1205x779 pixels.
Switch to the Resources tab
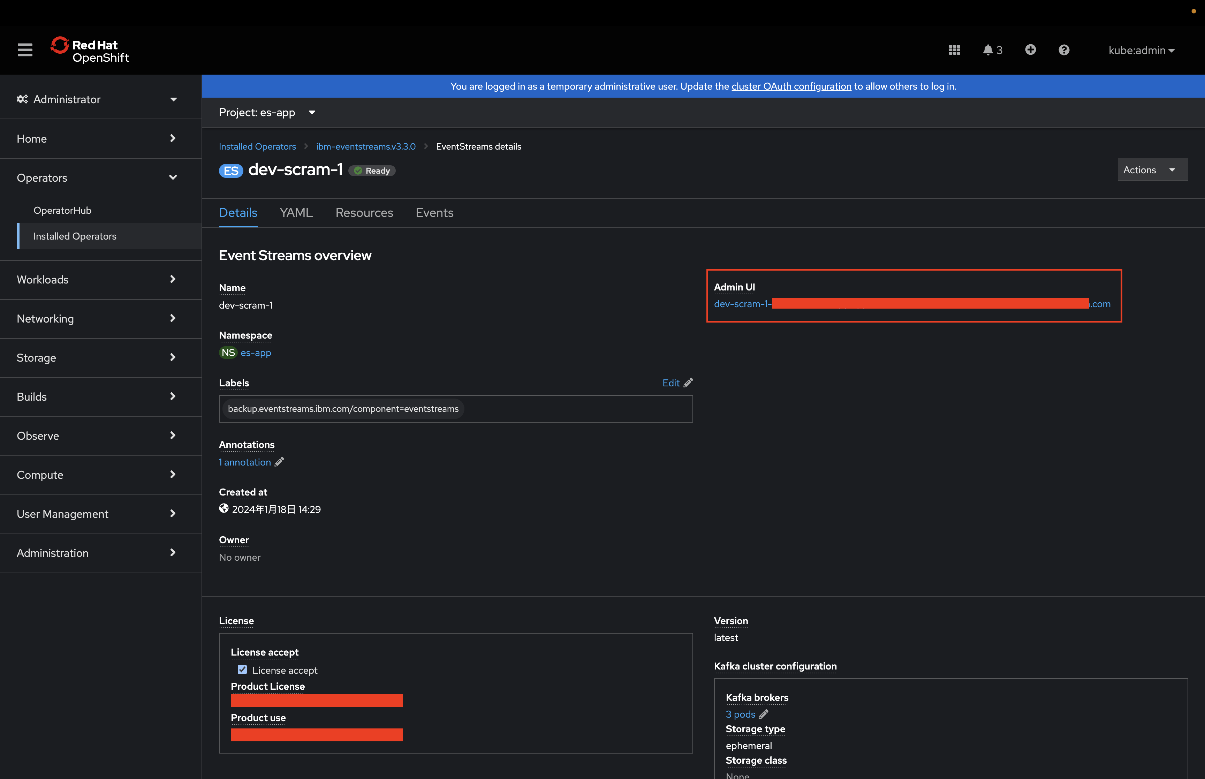[364, 212]
